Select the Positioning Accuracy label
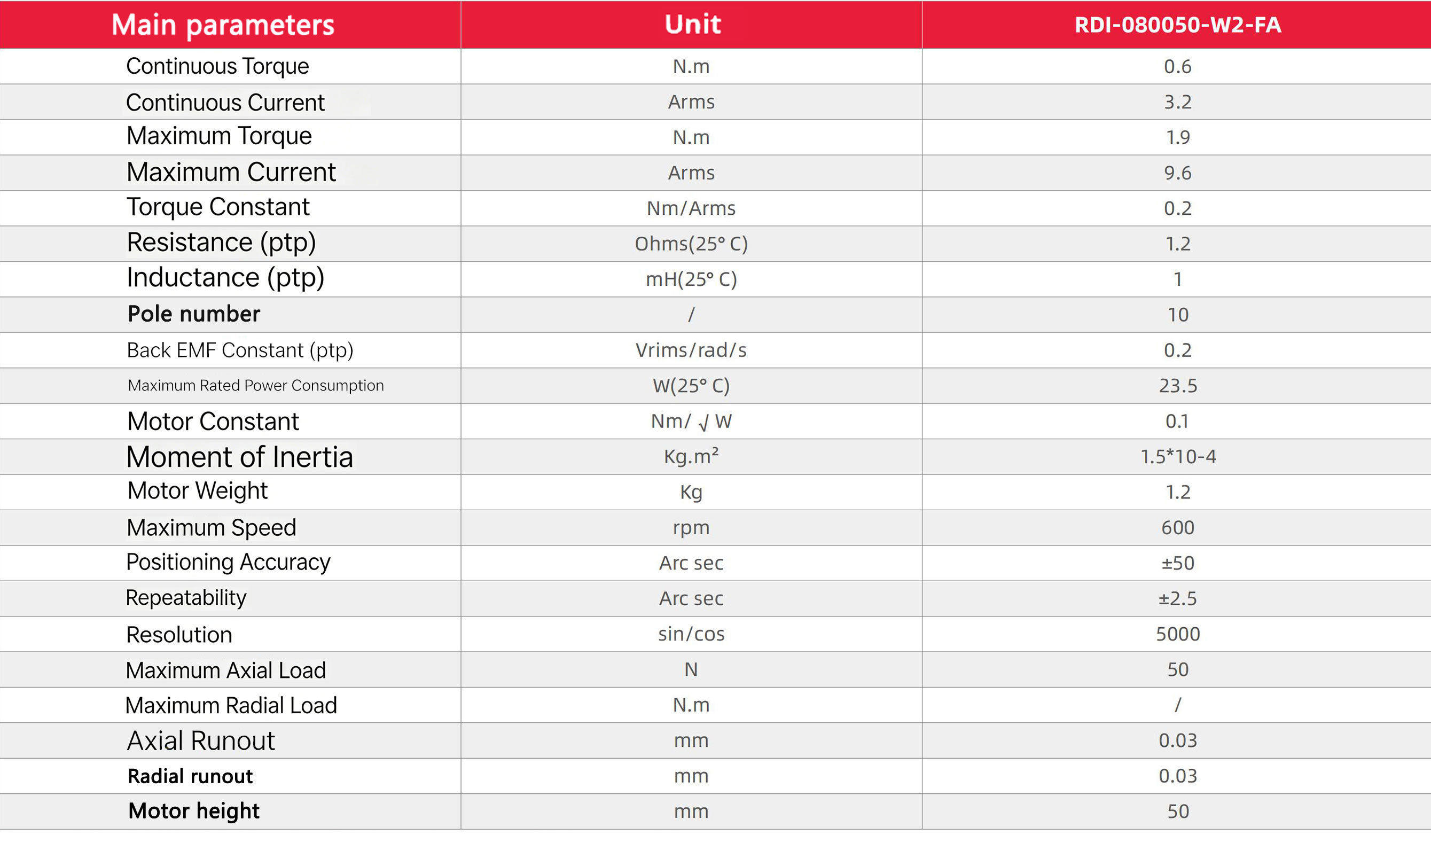Image resolution: width=1431 pixels, height=858 pixels. 228,563
